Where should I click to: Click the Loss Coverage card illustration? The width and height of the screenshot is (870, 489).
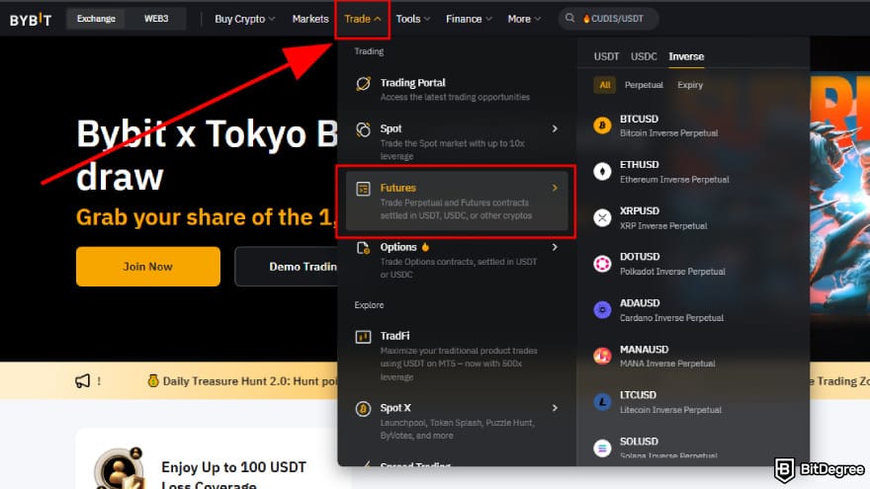tap(119, 468)
